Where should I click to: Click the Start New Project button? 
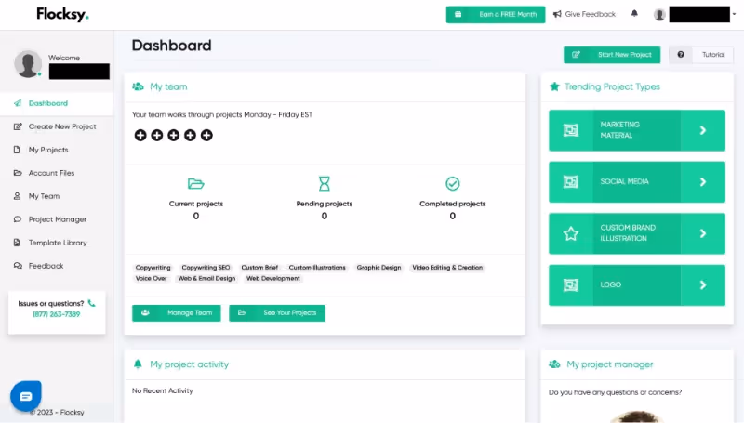pyautogui.click(x=612, y=55)
